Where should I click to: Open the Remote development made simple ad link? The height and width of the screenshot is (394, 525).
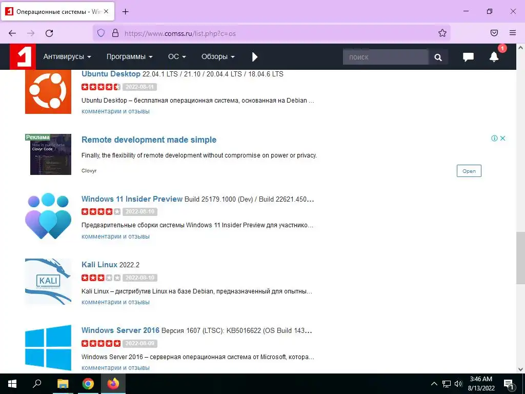[149, 140]
